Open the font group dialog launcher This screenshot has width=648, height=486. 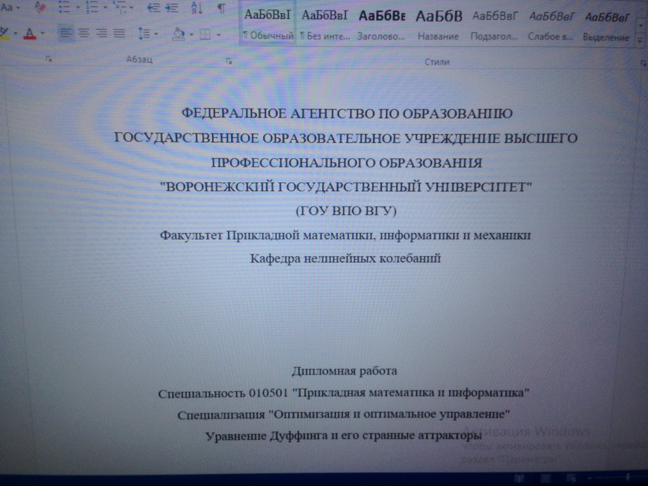click(x=49, y=59)
